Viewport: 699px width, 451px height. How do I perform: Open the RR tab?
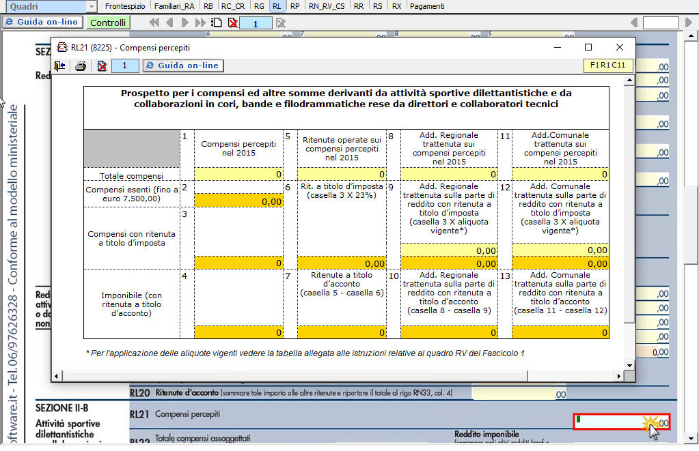point(359,6)
